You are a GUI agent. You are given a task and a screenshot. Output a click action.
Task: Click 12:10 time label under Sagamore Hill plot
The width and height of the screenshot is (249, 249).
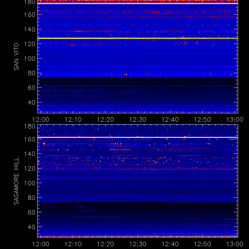click(x=73, y=244)
